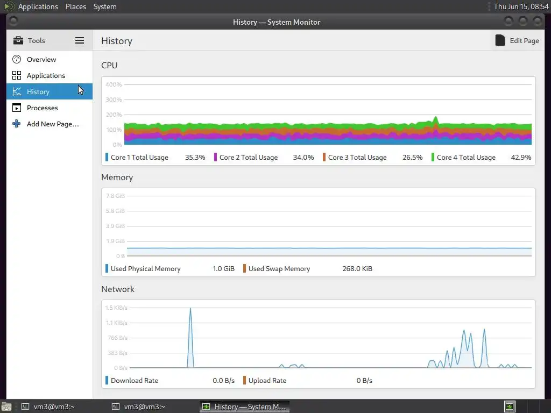Open the hamburger menu in sidebar
The width and height of the screenshot is (551, 413).
(x=80, y=40)
